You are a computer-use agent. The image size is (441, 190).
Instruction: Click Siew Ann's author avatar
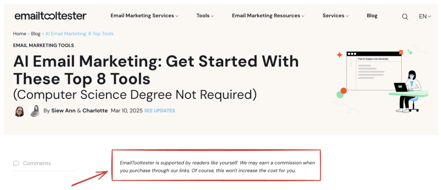click(19, 111)
